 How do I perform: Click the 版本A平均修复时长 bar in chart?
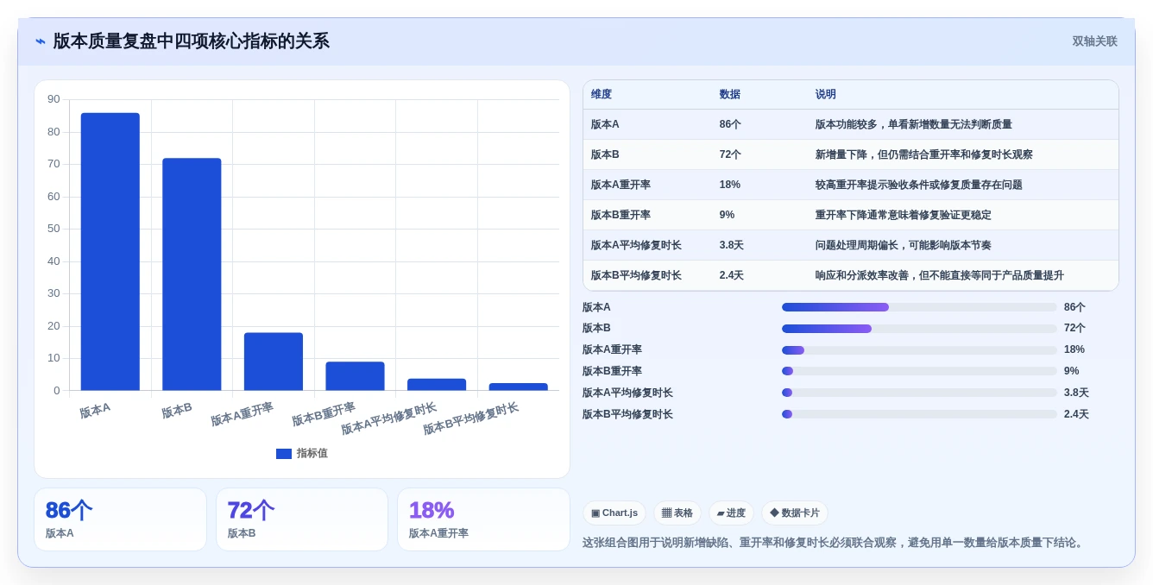pyautogui.click(x=437, y=385)
